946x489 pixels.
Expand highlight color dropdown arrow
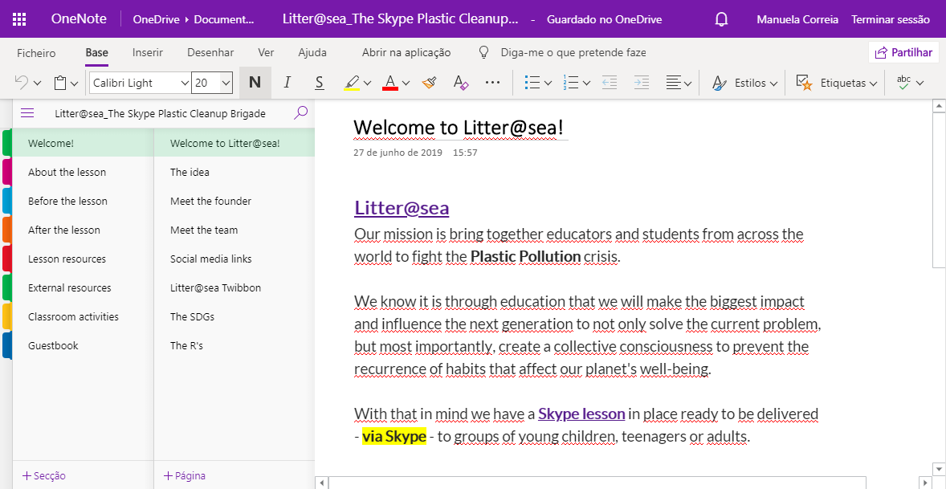367,84
